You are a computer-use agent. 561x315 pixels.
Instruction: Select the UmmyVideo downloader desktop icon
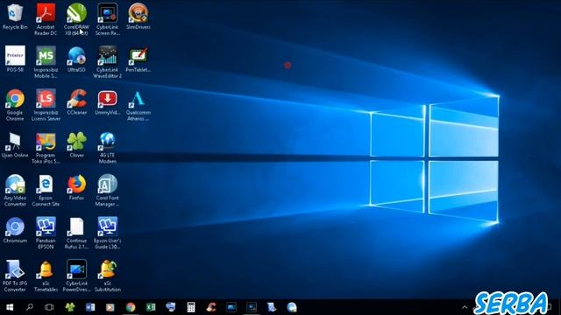coord(107,102)
